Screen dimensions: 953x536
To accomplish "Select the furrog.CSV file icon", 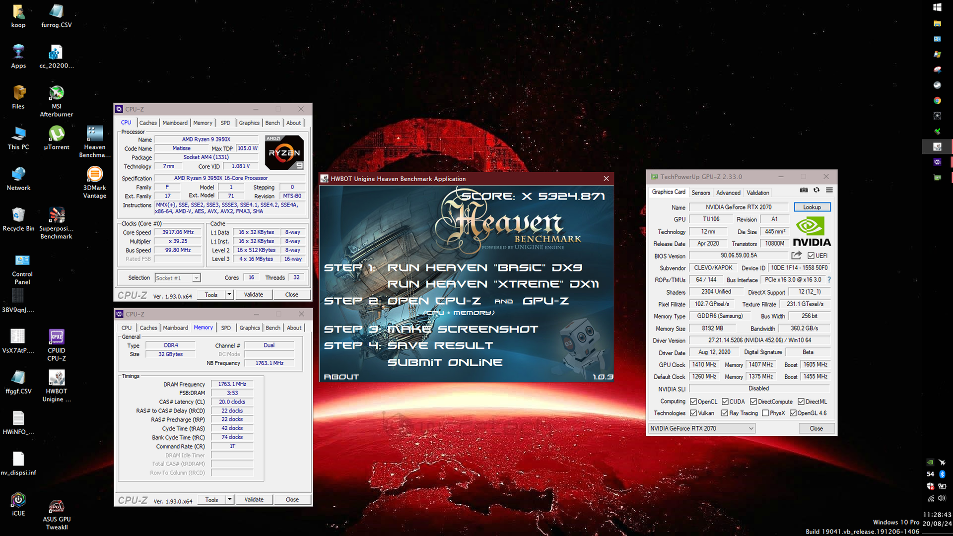I will click(57, 15).
